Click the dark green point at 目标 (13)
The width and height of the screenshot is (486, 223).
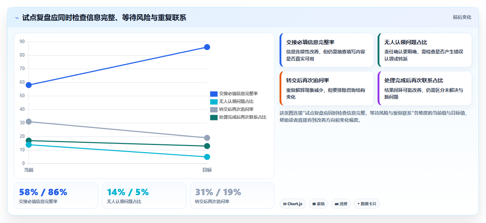(x=207, y=146)
